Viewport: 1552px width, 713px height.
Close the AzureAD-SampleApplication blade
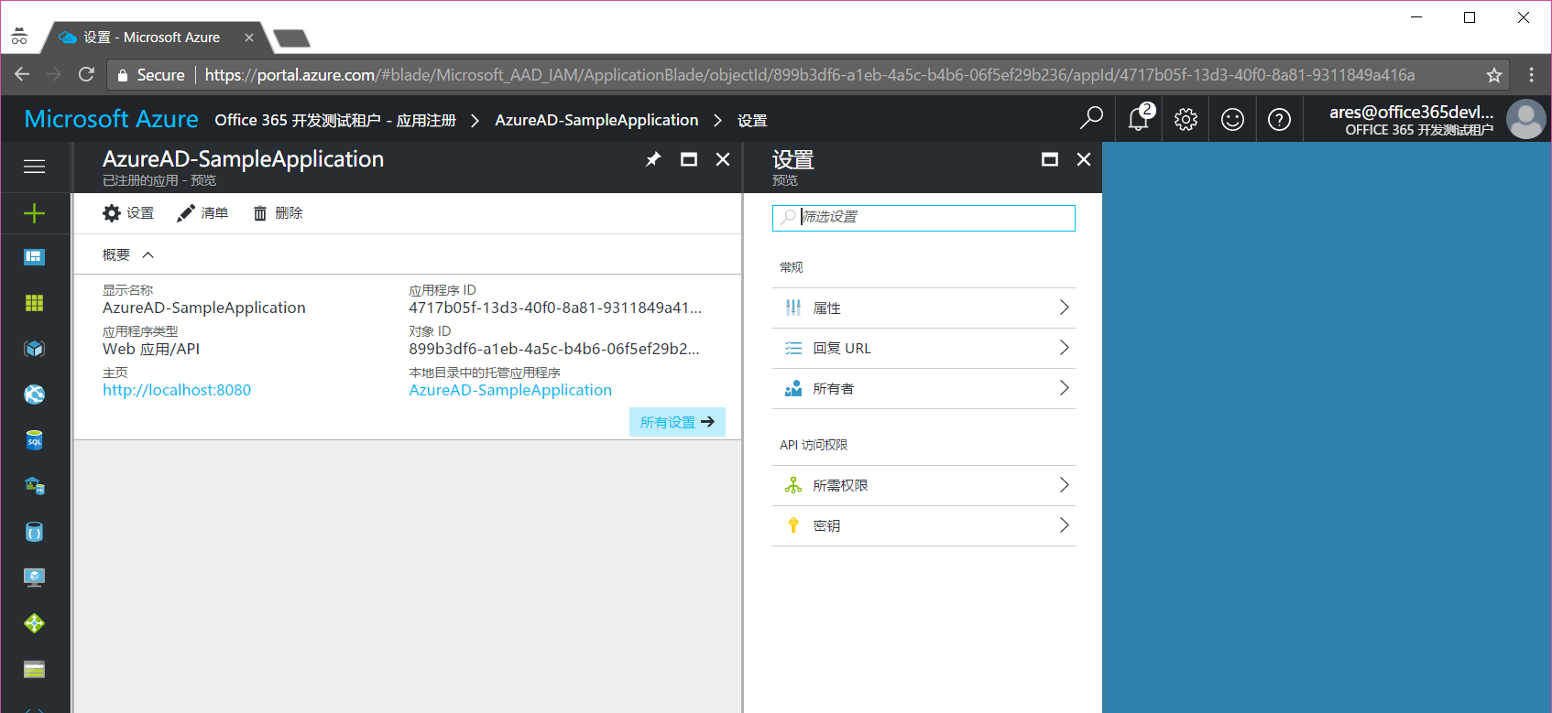pyautogui.click(x=723, y=159)
